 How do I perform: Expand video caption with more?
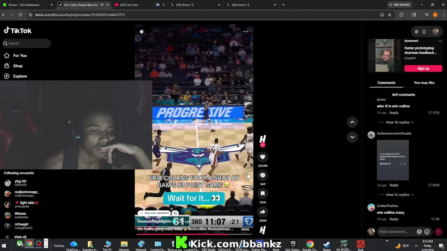(245, 229)
